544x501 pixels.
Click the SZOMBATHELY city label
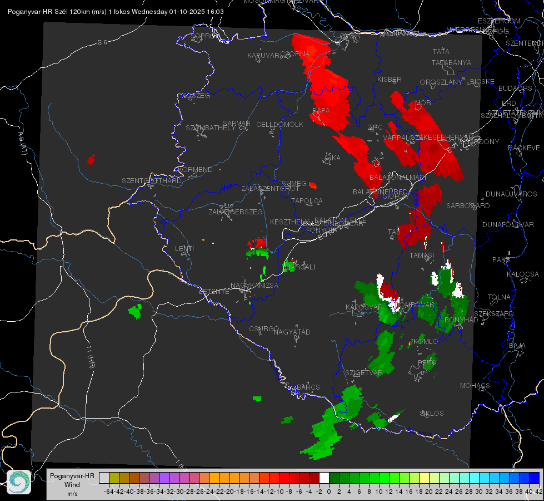coord(210,128)
